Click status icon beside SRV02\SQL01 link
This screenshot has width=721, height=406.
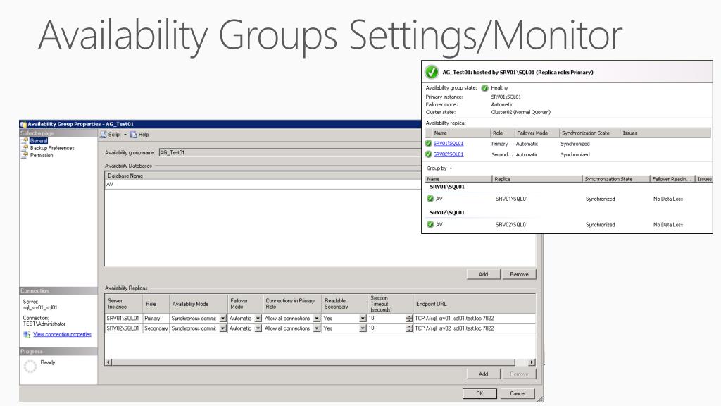point(429,154)
